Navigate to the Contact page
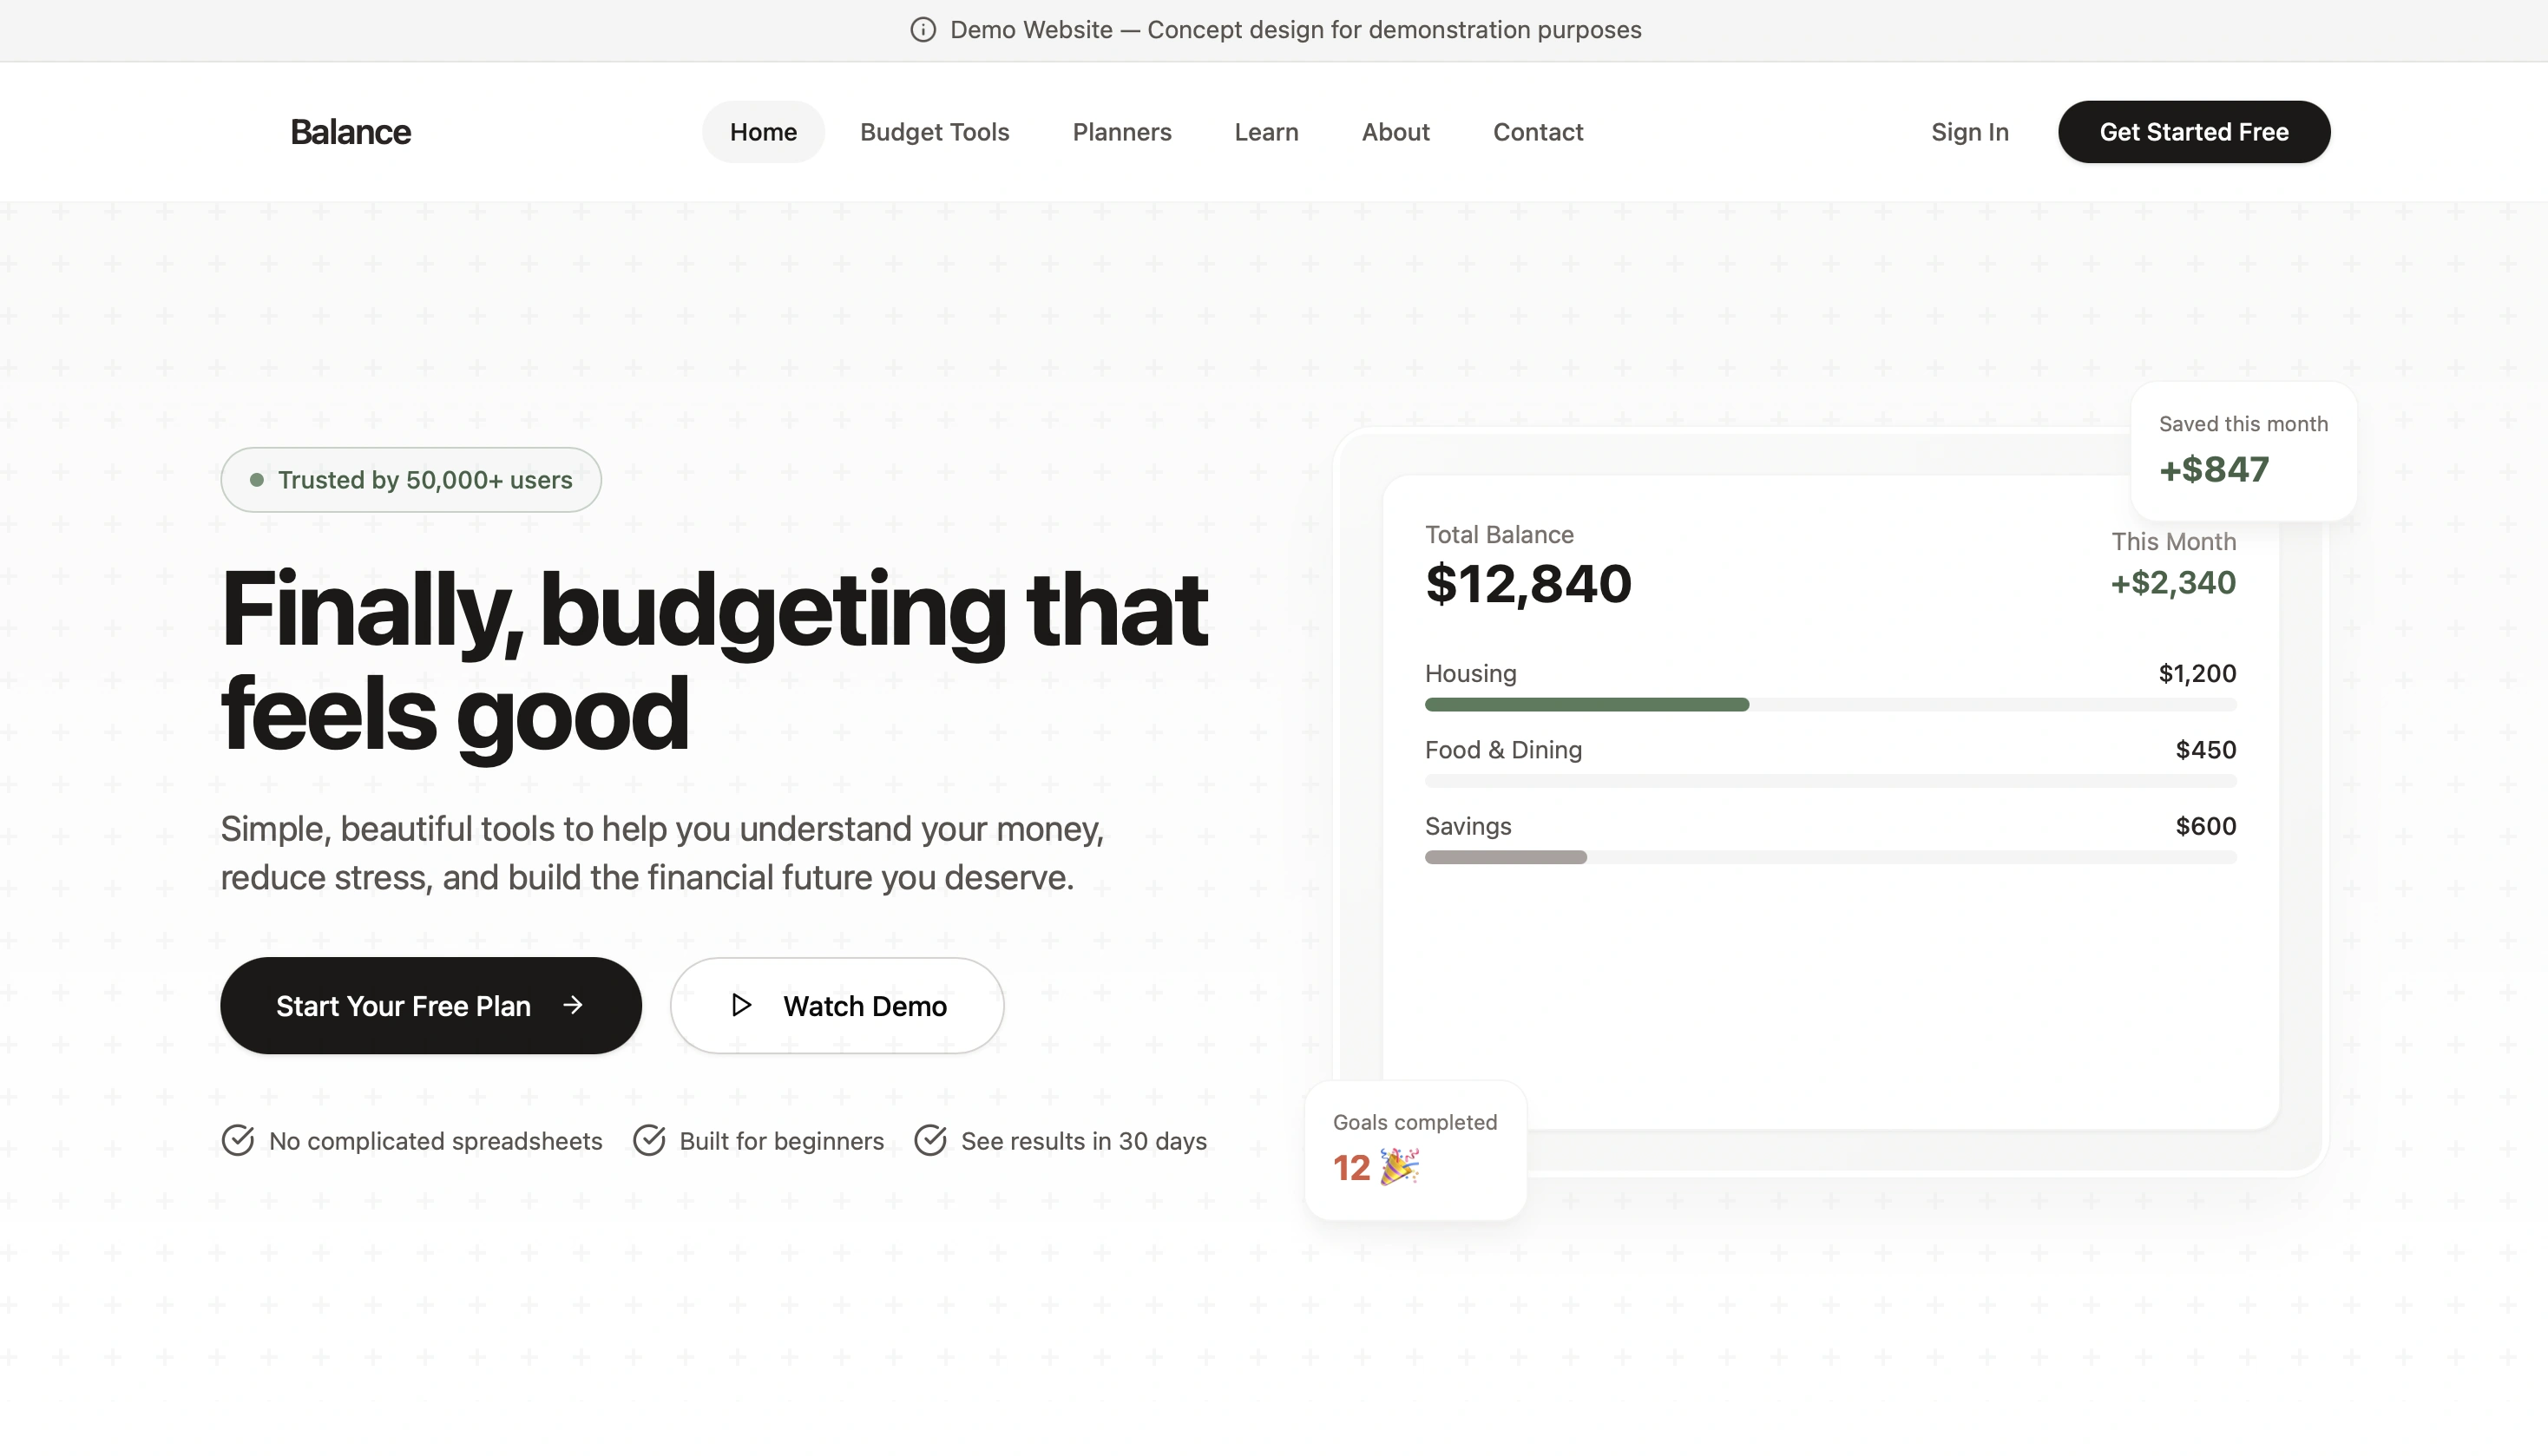 tap(1537, 132)
